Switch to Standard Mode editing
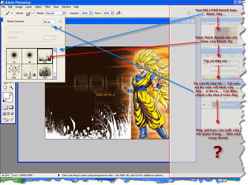The width and height of the screenshot is (248, 185). tap(5, 107)
